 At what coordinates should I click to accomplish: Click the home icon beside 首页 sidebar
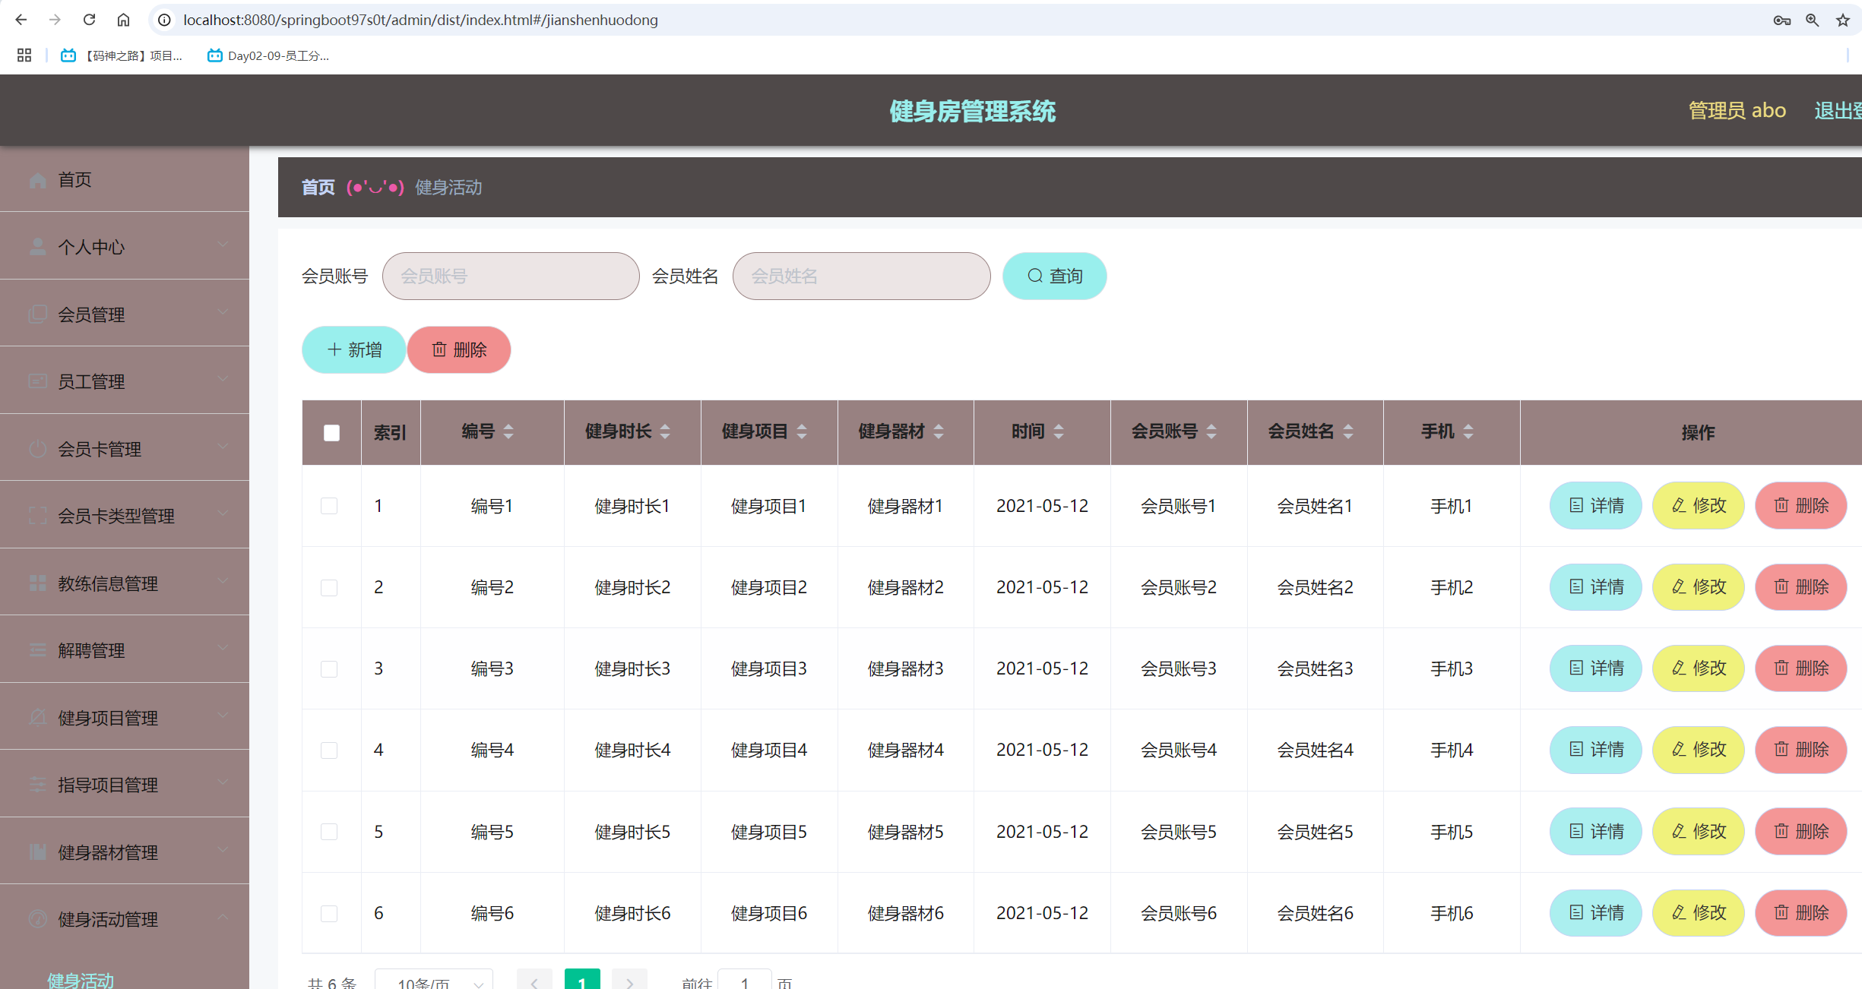[37, 180]
